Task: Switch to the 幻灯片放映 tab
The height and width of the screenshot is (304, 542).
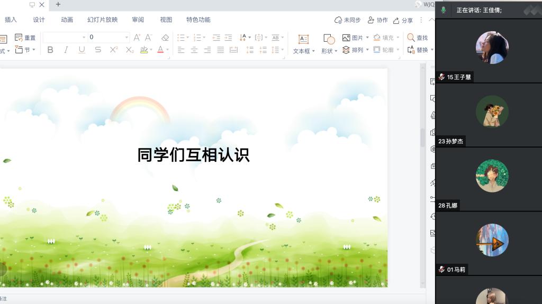Action: coord(102,20)
